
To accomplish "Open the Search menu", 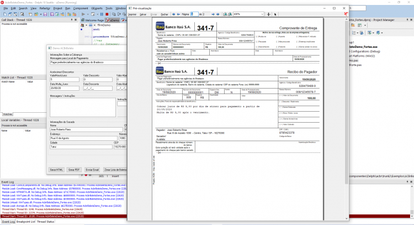I will tap(23, 8).
